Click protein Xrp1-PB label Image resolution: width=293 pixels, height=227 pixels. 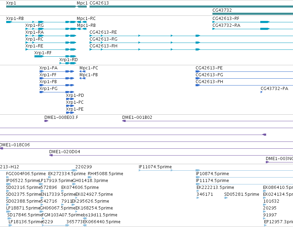48,82
